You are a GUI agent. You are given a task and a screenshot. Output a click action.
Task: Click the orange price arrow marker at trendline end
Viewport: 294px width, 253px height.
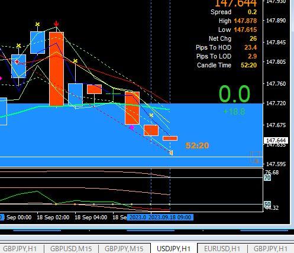pos(171,153)
